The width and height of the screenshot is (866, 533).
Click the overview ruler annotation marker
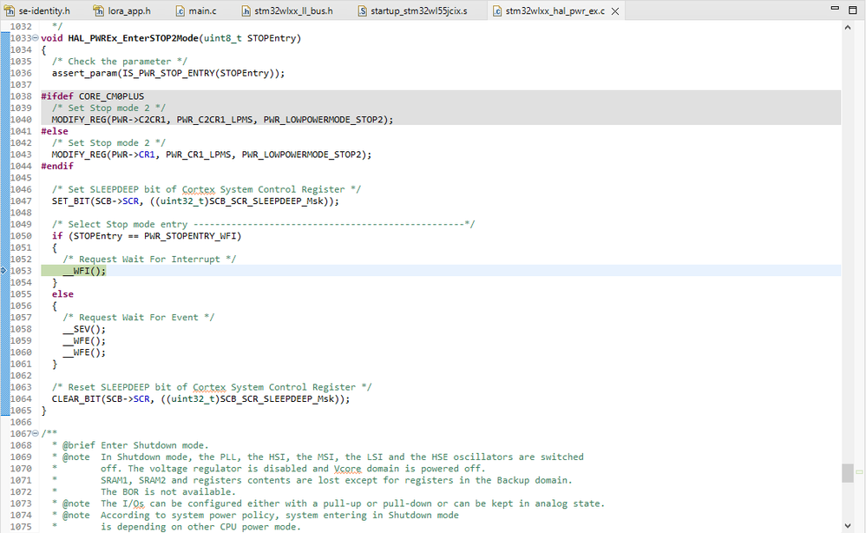859,471
